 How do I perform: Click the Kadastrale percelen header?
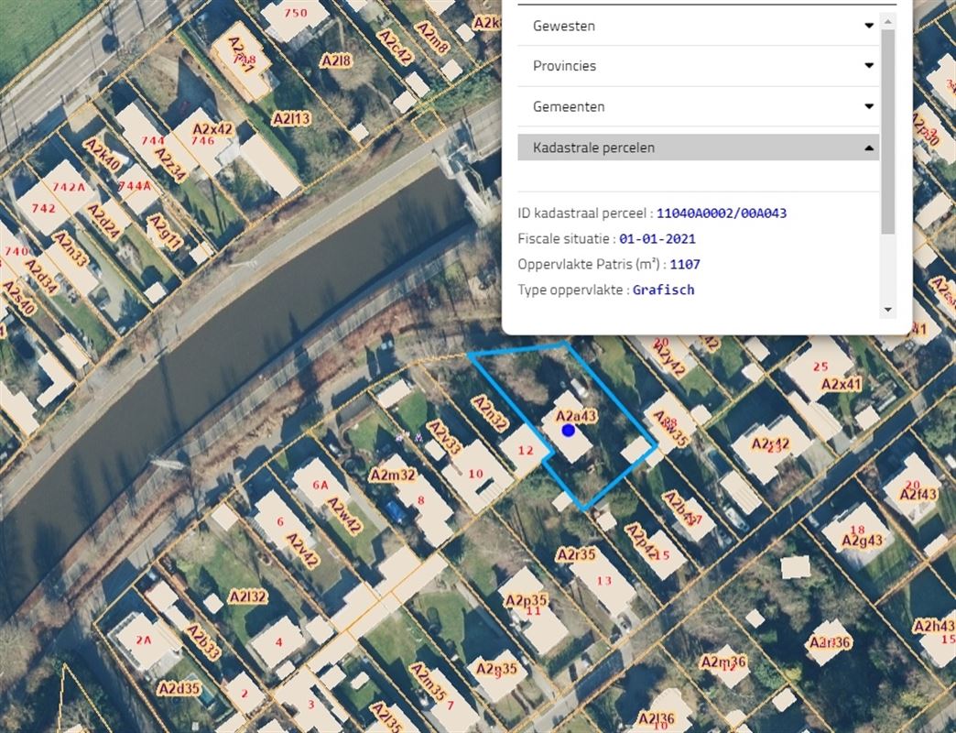click(593, 148)
